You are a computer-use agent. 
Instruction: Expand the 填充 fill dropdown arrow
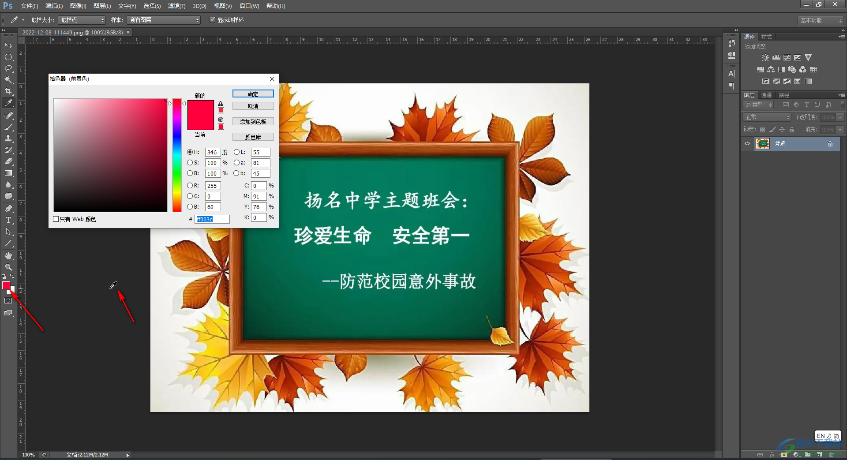click(x=840, y=130)
